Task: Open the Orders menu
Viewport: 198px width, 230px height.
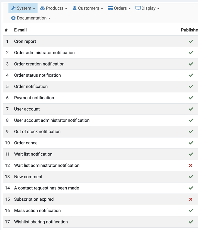Action: (x=120, y=8)
